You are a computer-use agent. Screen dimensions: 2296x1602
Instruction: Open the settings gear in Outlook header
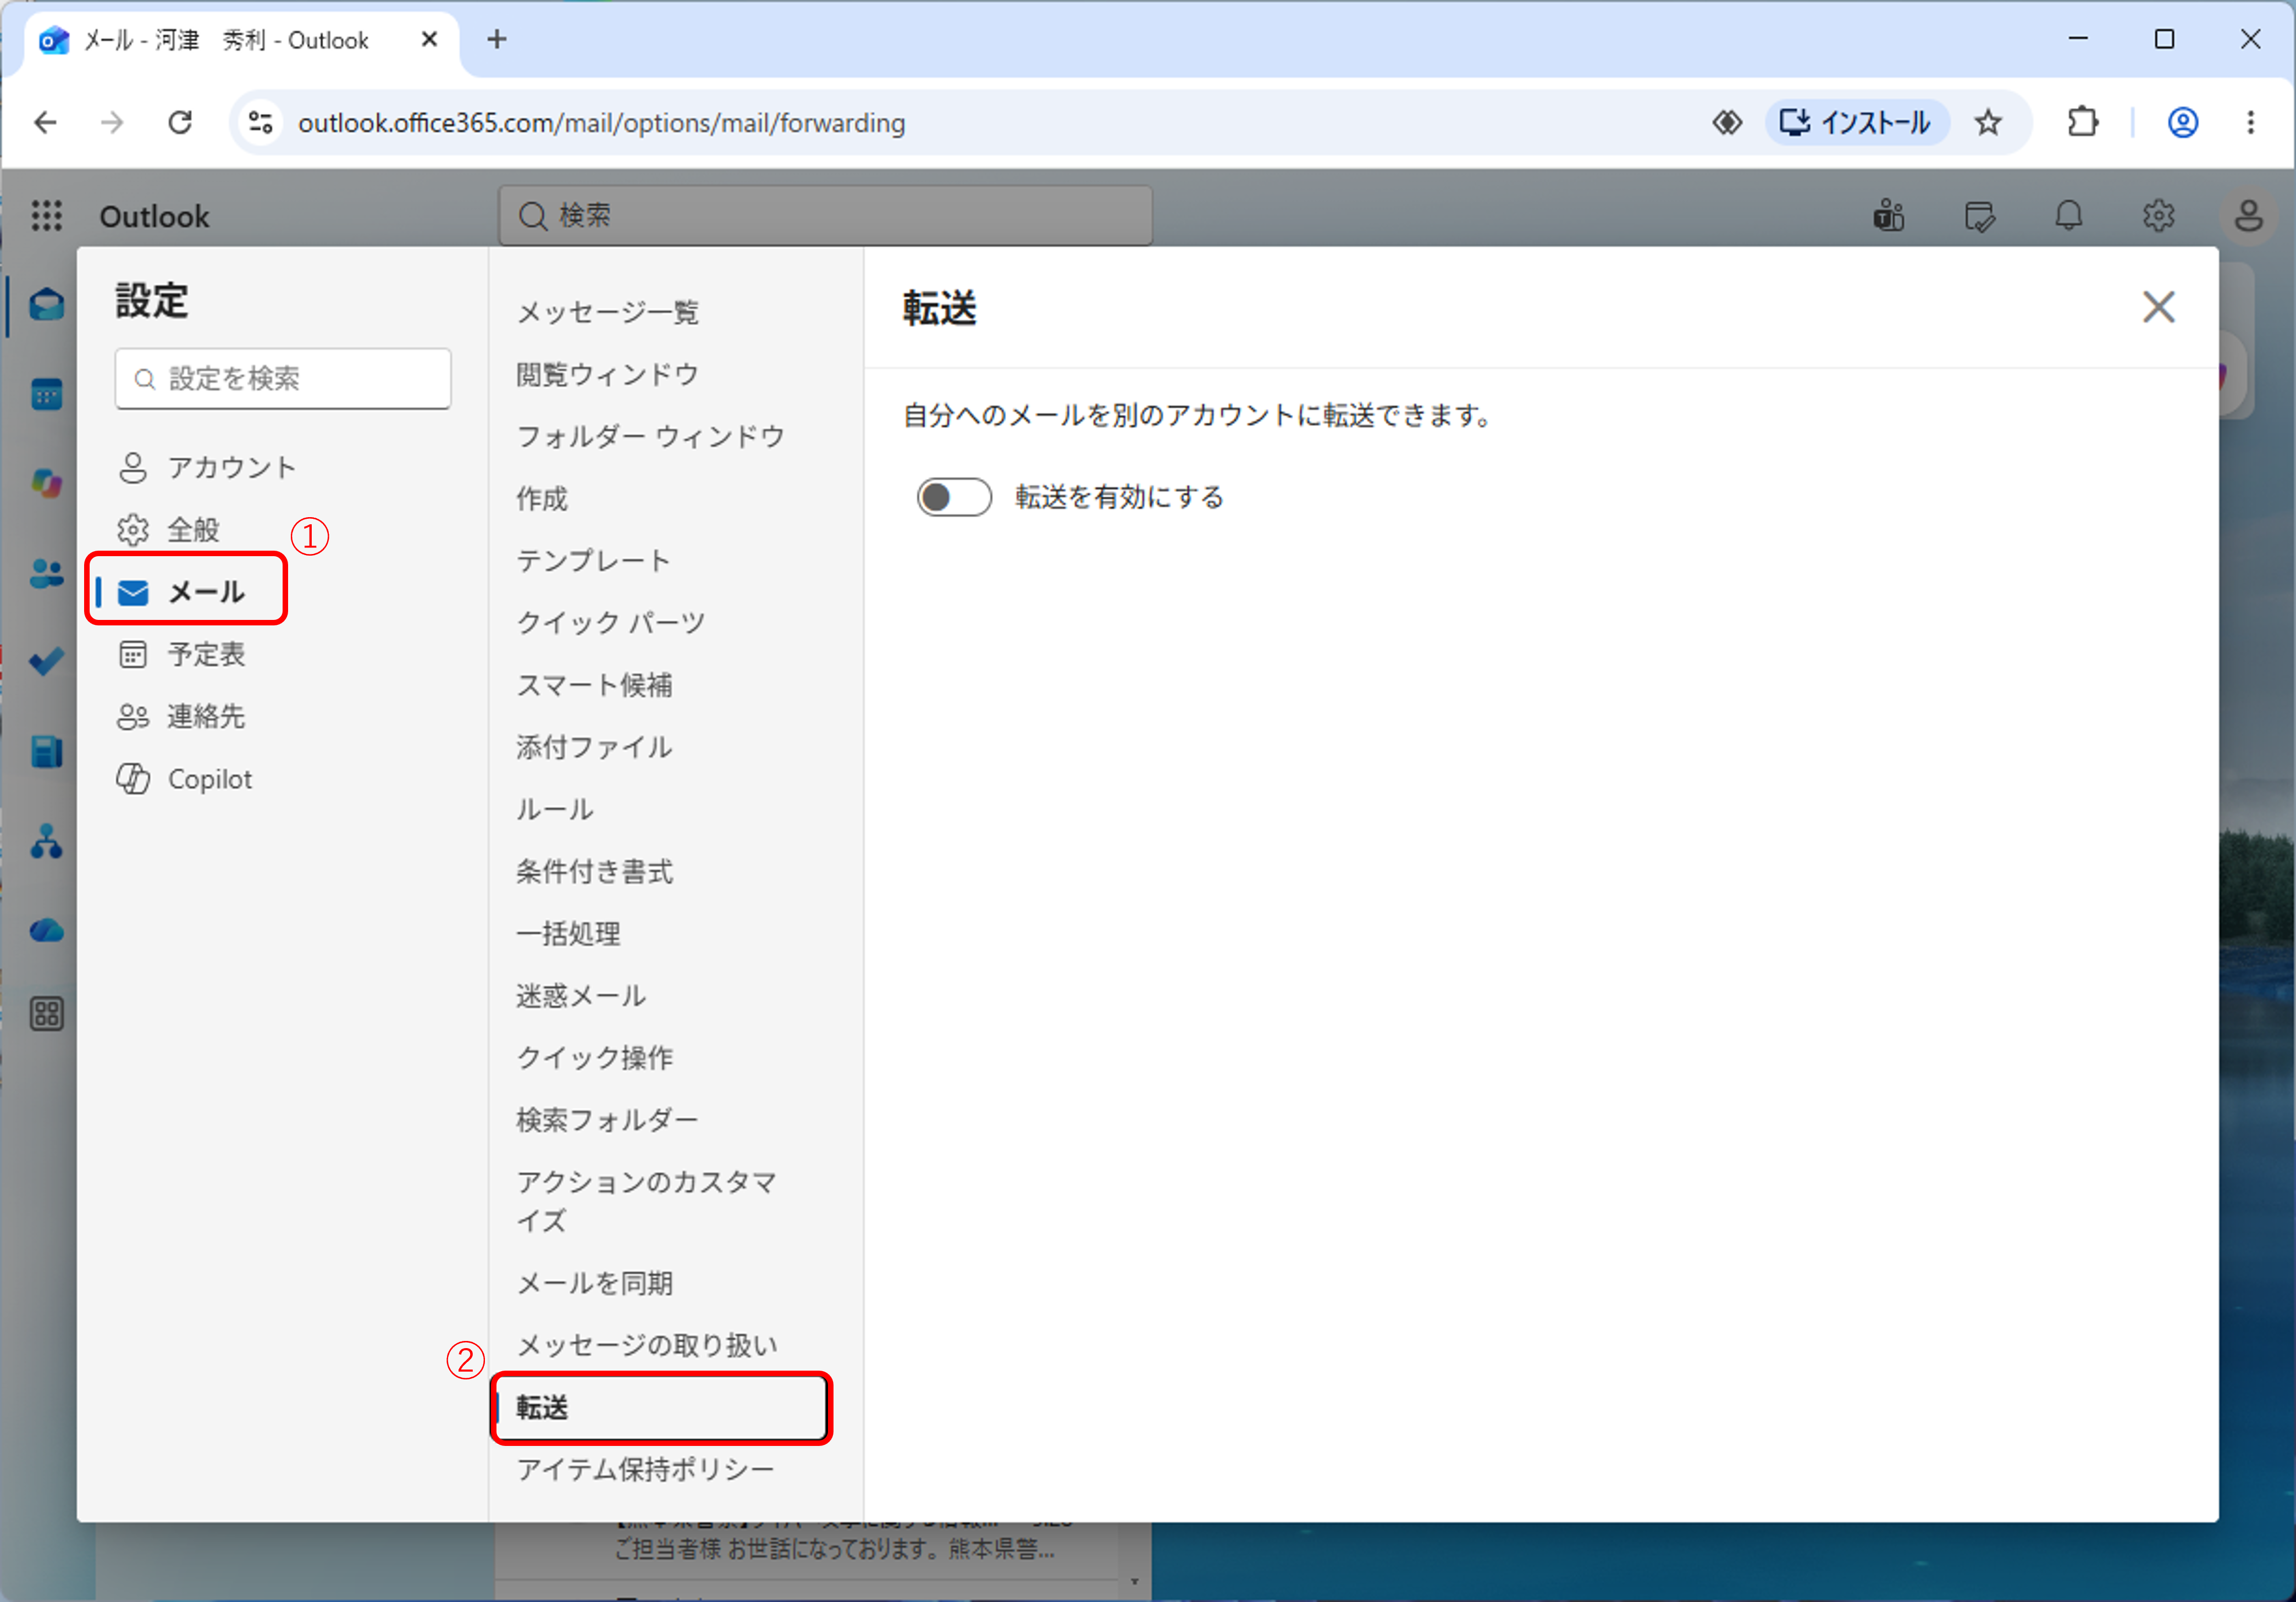(2158, 215)
